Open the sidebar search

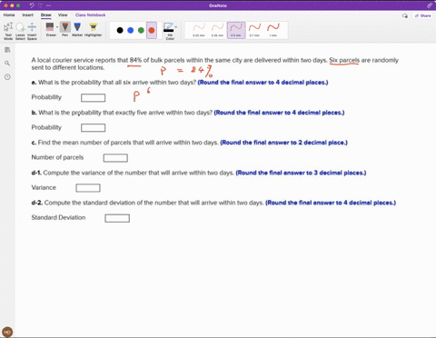[x=7, y=63]
